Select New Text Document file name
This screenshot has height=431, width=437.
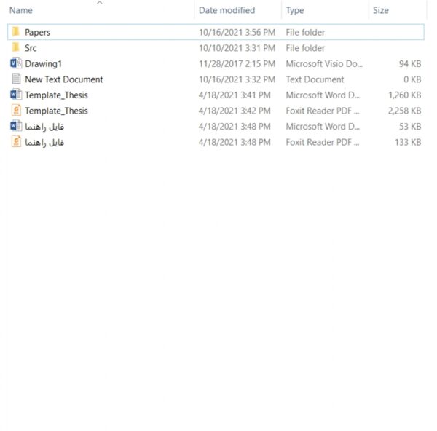(x=64, y=79)
